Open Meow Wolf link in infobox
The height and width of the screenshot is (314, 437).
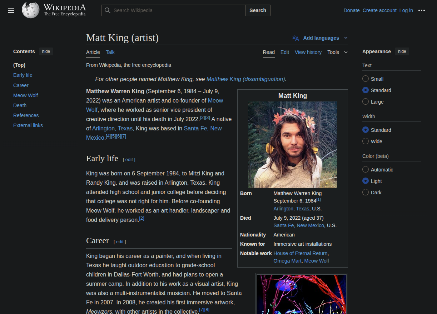(x=317, y=261)
